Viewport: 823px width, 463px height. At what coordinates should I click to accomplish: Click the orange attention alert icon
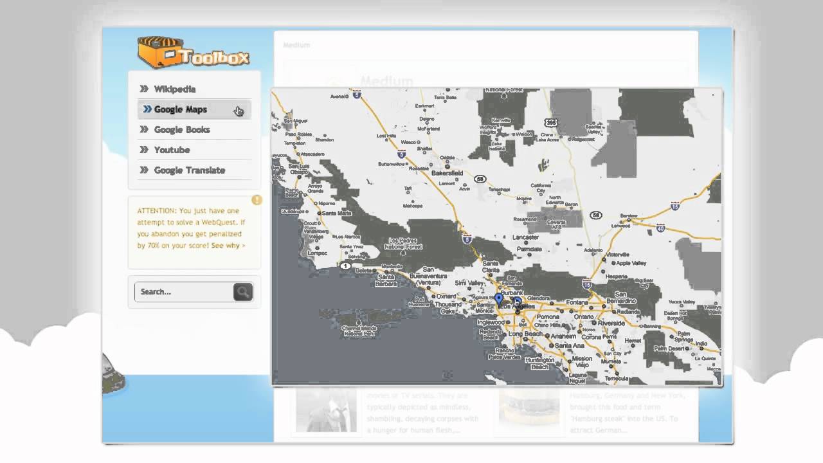click(x=257, y=200)
